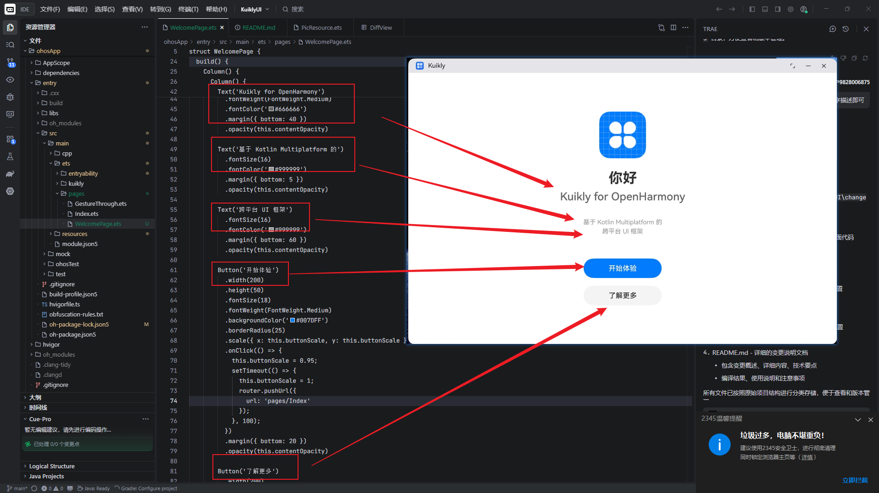
Task: Open the settings gear in the title bar
Action: (791, 9)
